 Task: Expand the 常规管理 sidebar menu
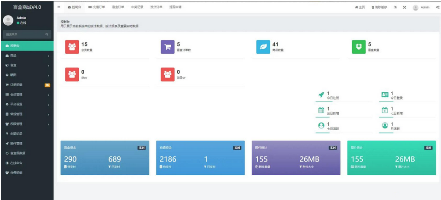[x=27, y=114]
